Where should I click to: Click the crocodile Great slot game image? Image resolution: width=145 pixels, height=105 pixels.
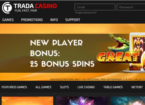coord(120,52)
